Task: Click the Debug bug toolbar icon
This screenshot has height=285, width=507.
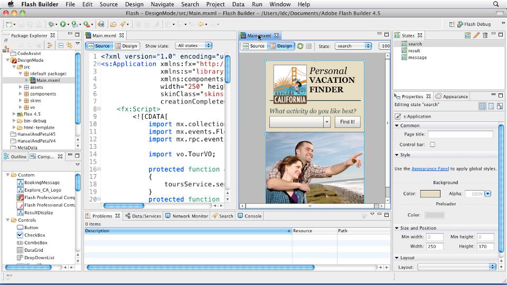Action: coord(51,24)
